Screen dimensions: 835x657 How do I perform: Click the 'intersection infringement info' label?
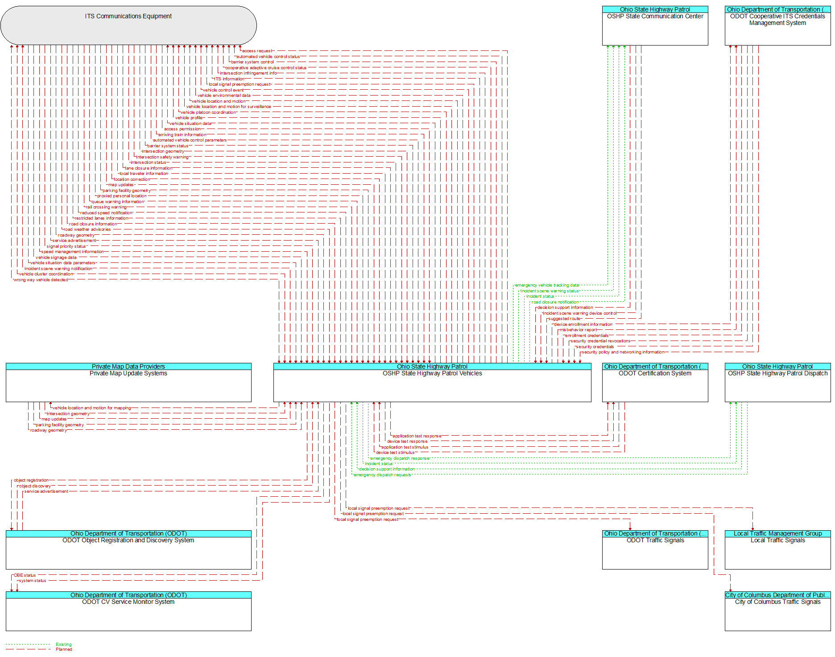248,73
